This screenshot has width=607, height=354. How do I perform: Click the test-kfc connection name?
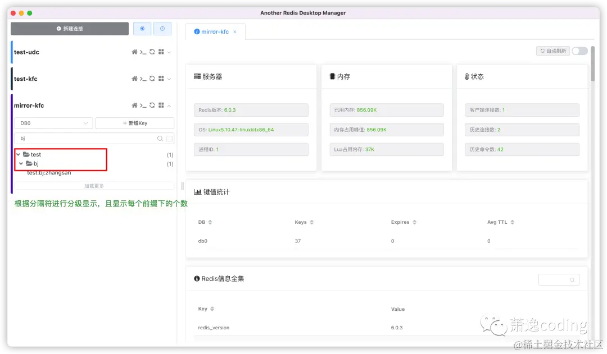coord(25,79)
